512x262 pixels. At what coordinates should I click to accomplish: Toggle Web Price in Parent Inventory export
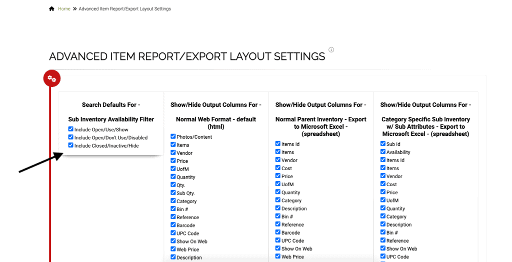[278, 256]
